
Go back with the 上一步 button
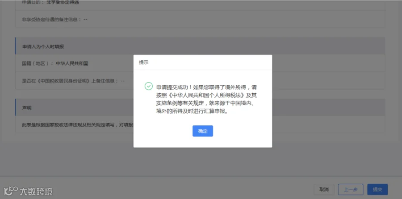[351, 190]
